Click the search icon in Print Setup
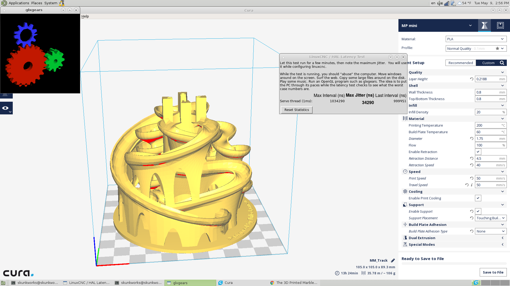510x286 pixels. [502, 63]
